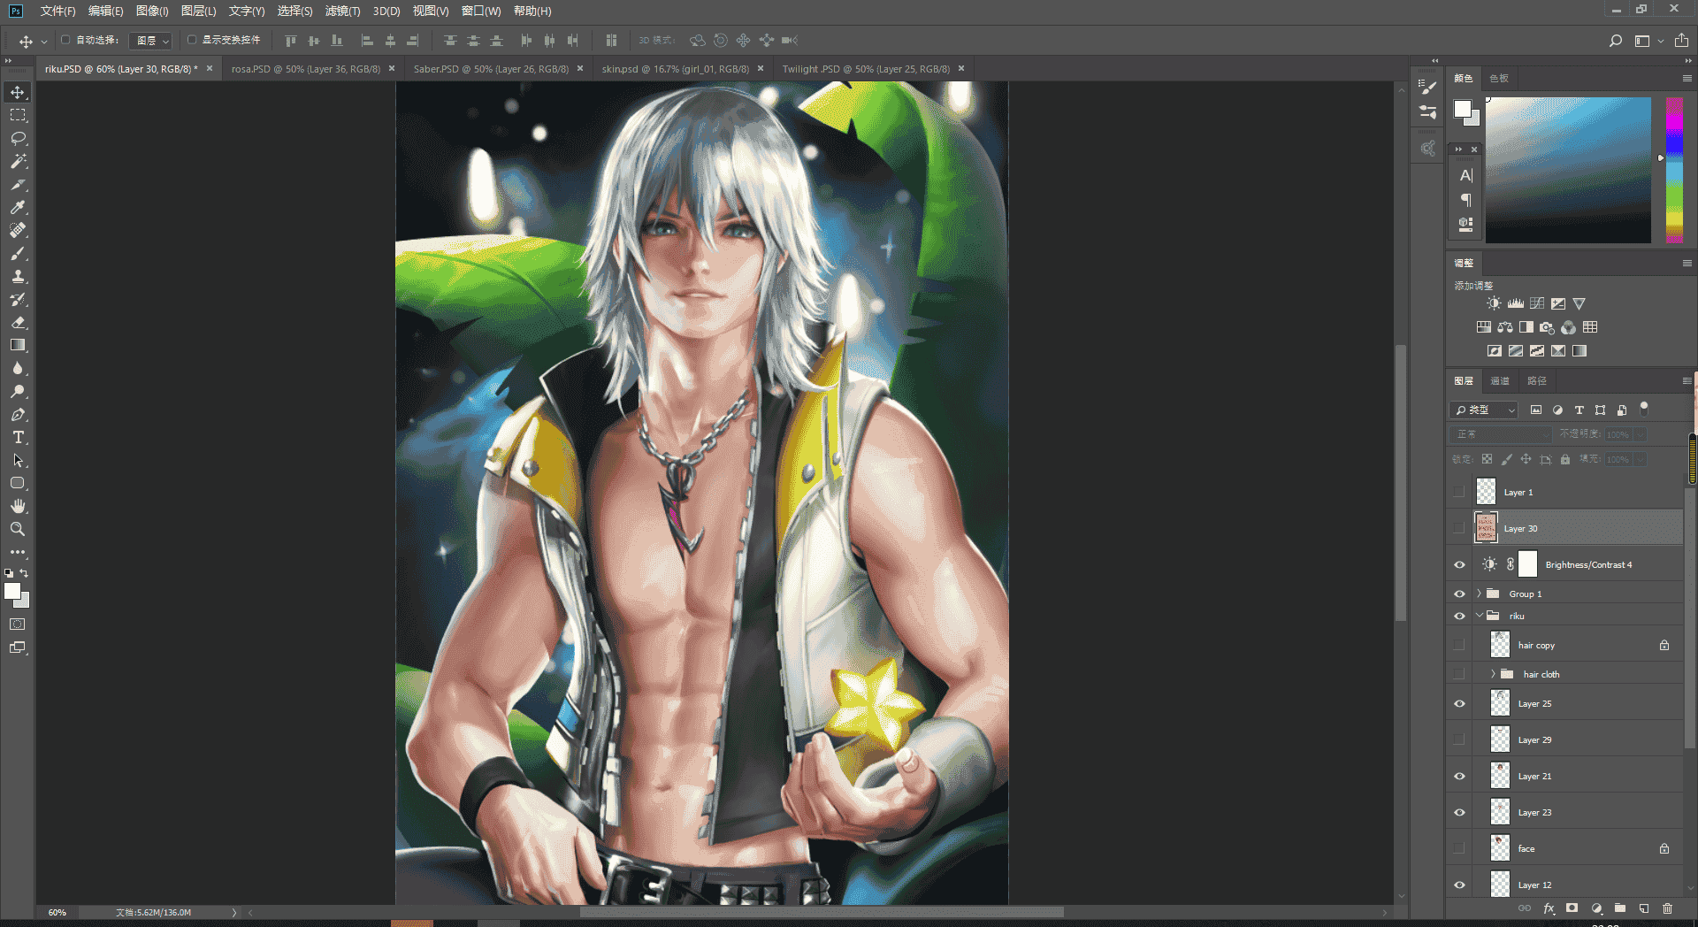Select the Magic Wand tool

18,162
